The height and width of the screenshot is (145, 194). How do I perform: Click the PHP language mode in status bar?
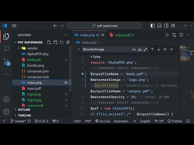[x=88, y=121]
